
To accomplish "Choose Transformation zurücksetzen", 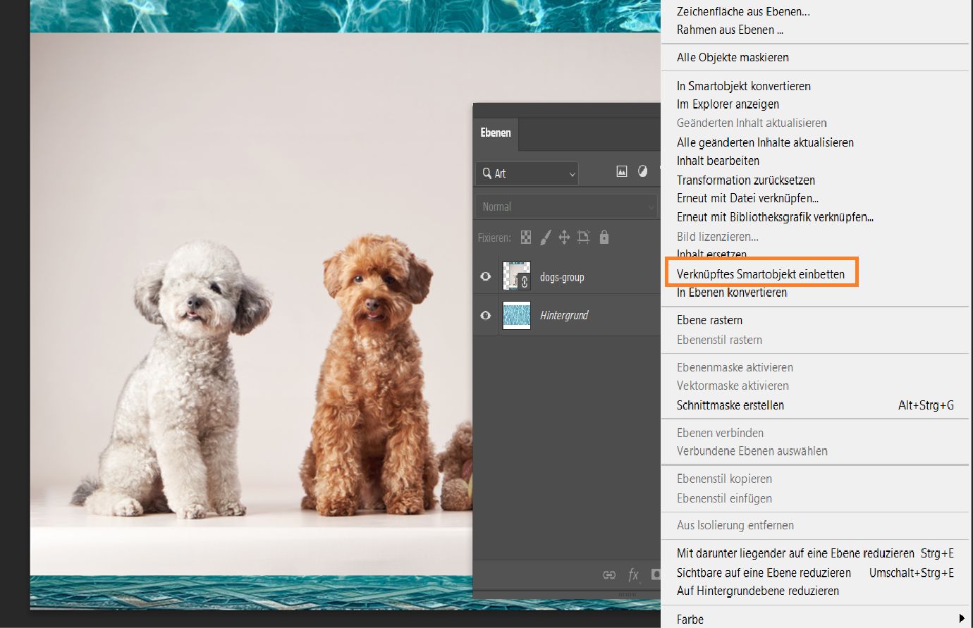I will [746, 180].
